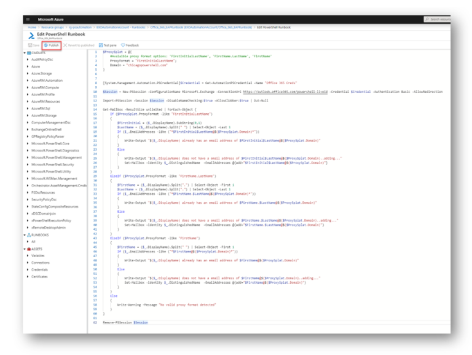Click the outlook.office365.com URL in code
472x355 pixels.
285,92
